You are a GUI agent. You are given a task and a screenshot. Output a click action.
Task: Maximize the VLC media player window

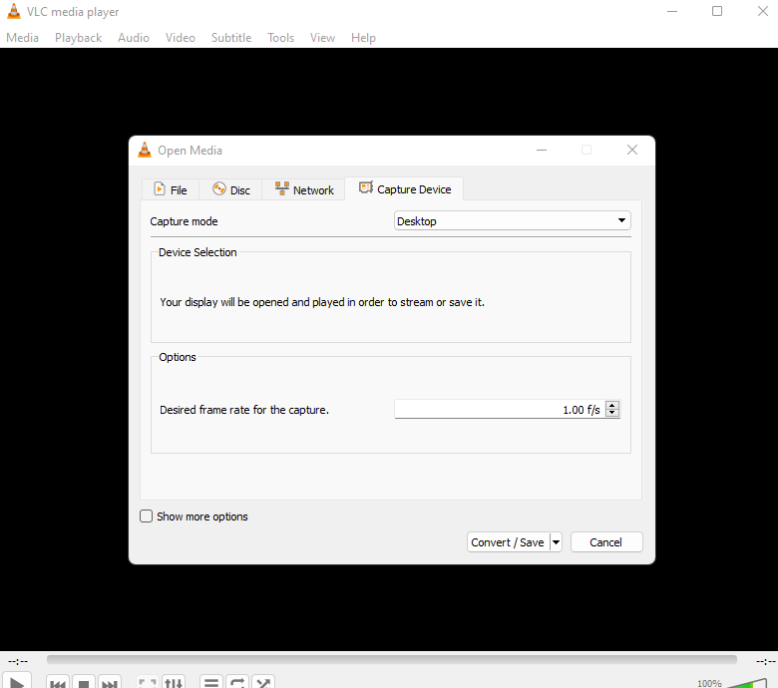717,11
